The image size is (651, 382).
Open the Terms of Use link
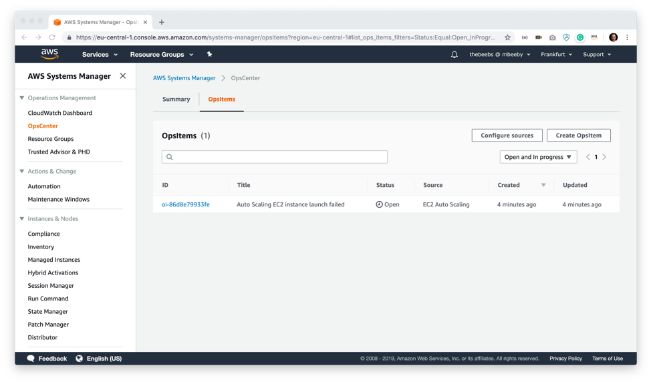click(608, 359)
